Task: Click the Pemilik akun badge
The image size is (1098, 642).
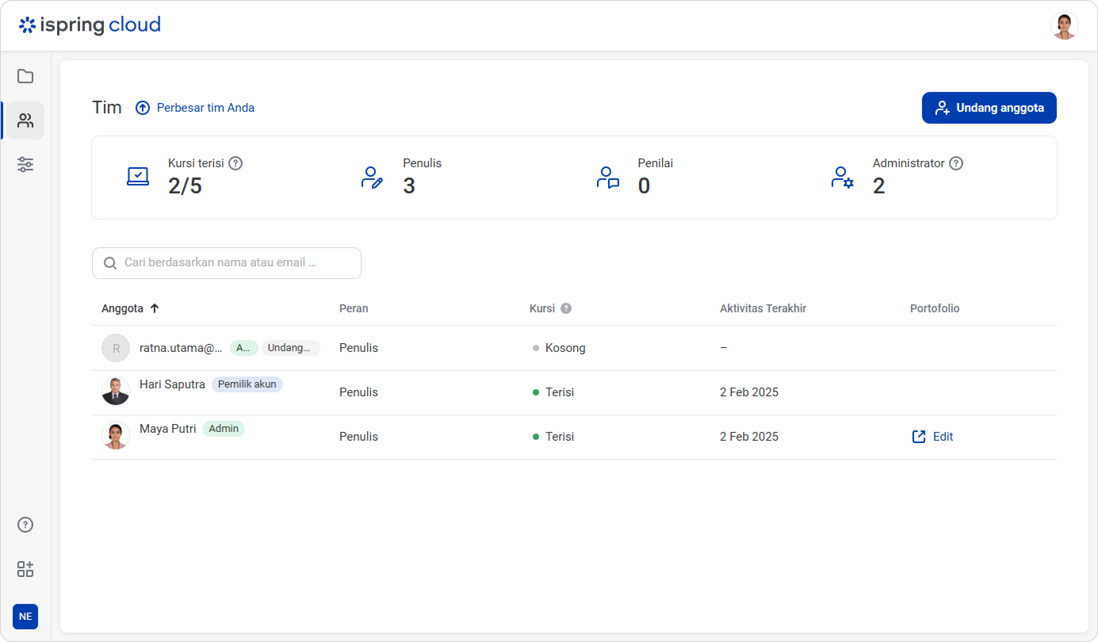Action: click(247, 384)
